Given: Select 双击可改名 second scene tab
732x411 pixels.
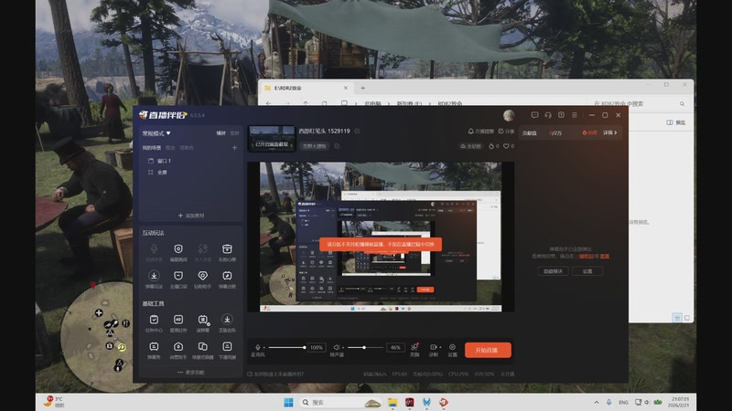Looking at the screenshot, I should pyautogui.click(x=179, y=148).
